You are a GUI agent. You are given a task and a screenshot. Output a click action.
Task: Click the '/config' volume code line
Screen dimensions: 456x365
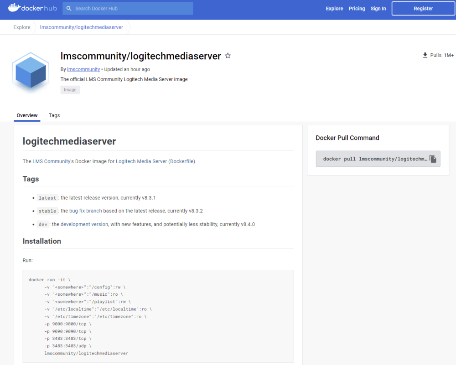tap(85, 287)
